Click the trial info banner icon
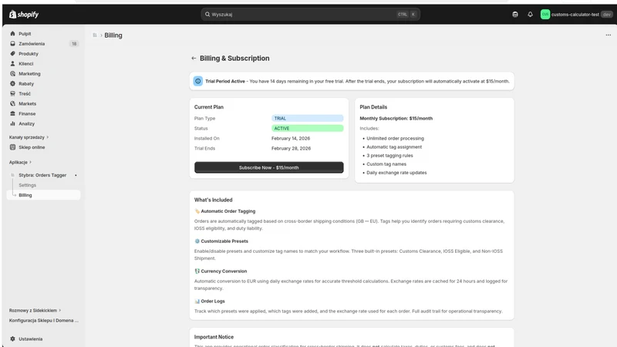Image resolution: width=617 pixels, height=347 pixels. [198, 81]
